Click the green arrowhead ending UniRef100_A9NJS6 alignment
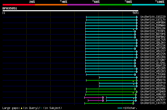 click(x=136, y=95)
